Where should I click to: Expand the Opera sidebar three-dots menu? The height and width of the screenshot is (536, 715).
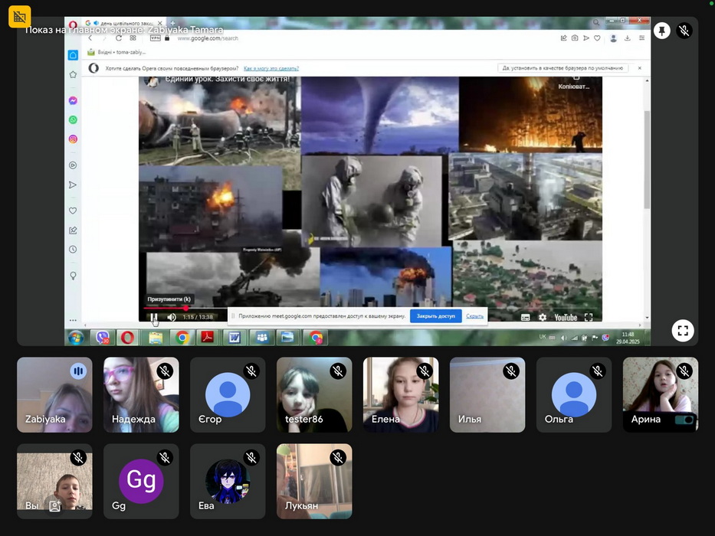pos(73,320)
